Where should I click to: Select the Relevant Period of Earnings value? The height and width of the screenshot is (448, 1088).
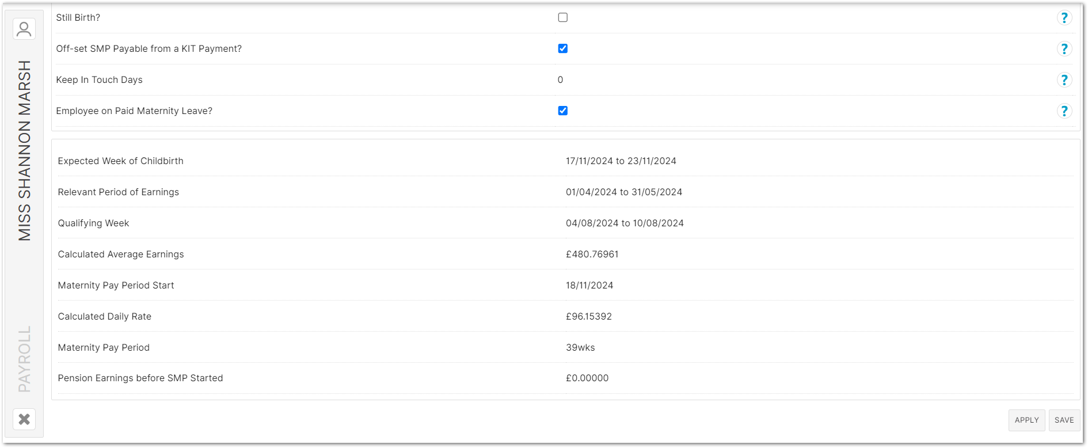[623, 192]
